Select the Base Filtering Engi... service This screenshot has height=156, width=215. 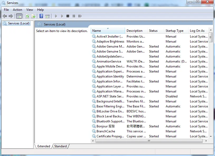click(150, 106)
